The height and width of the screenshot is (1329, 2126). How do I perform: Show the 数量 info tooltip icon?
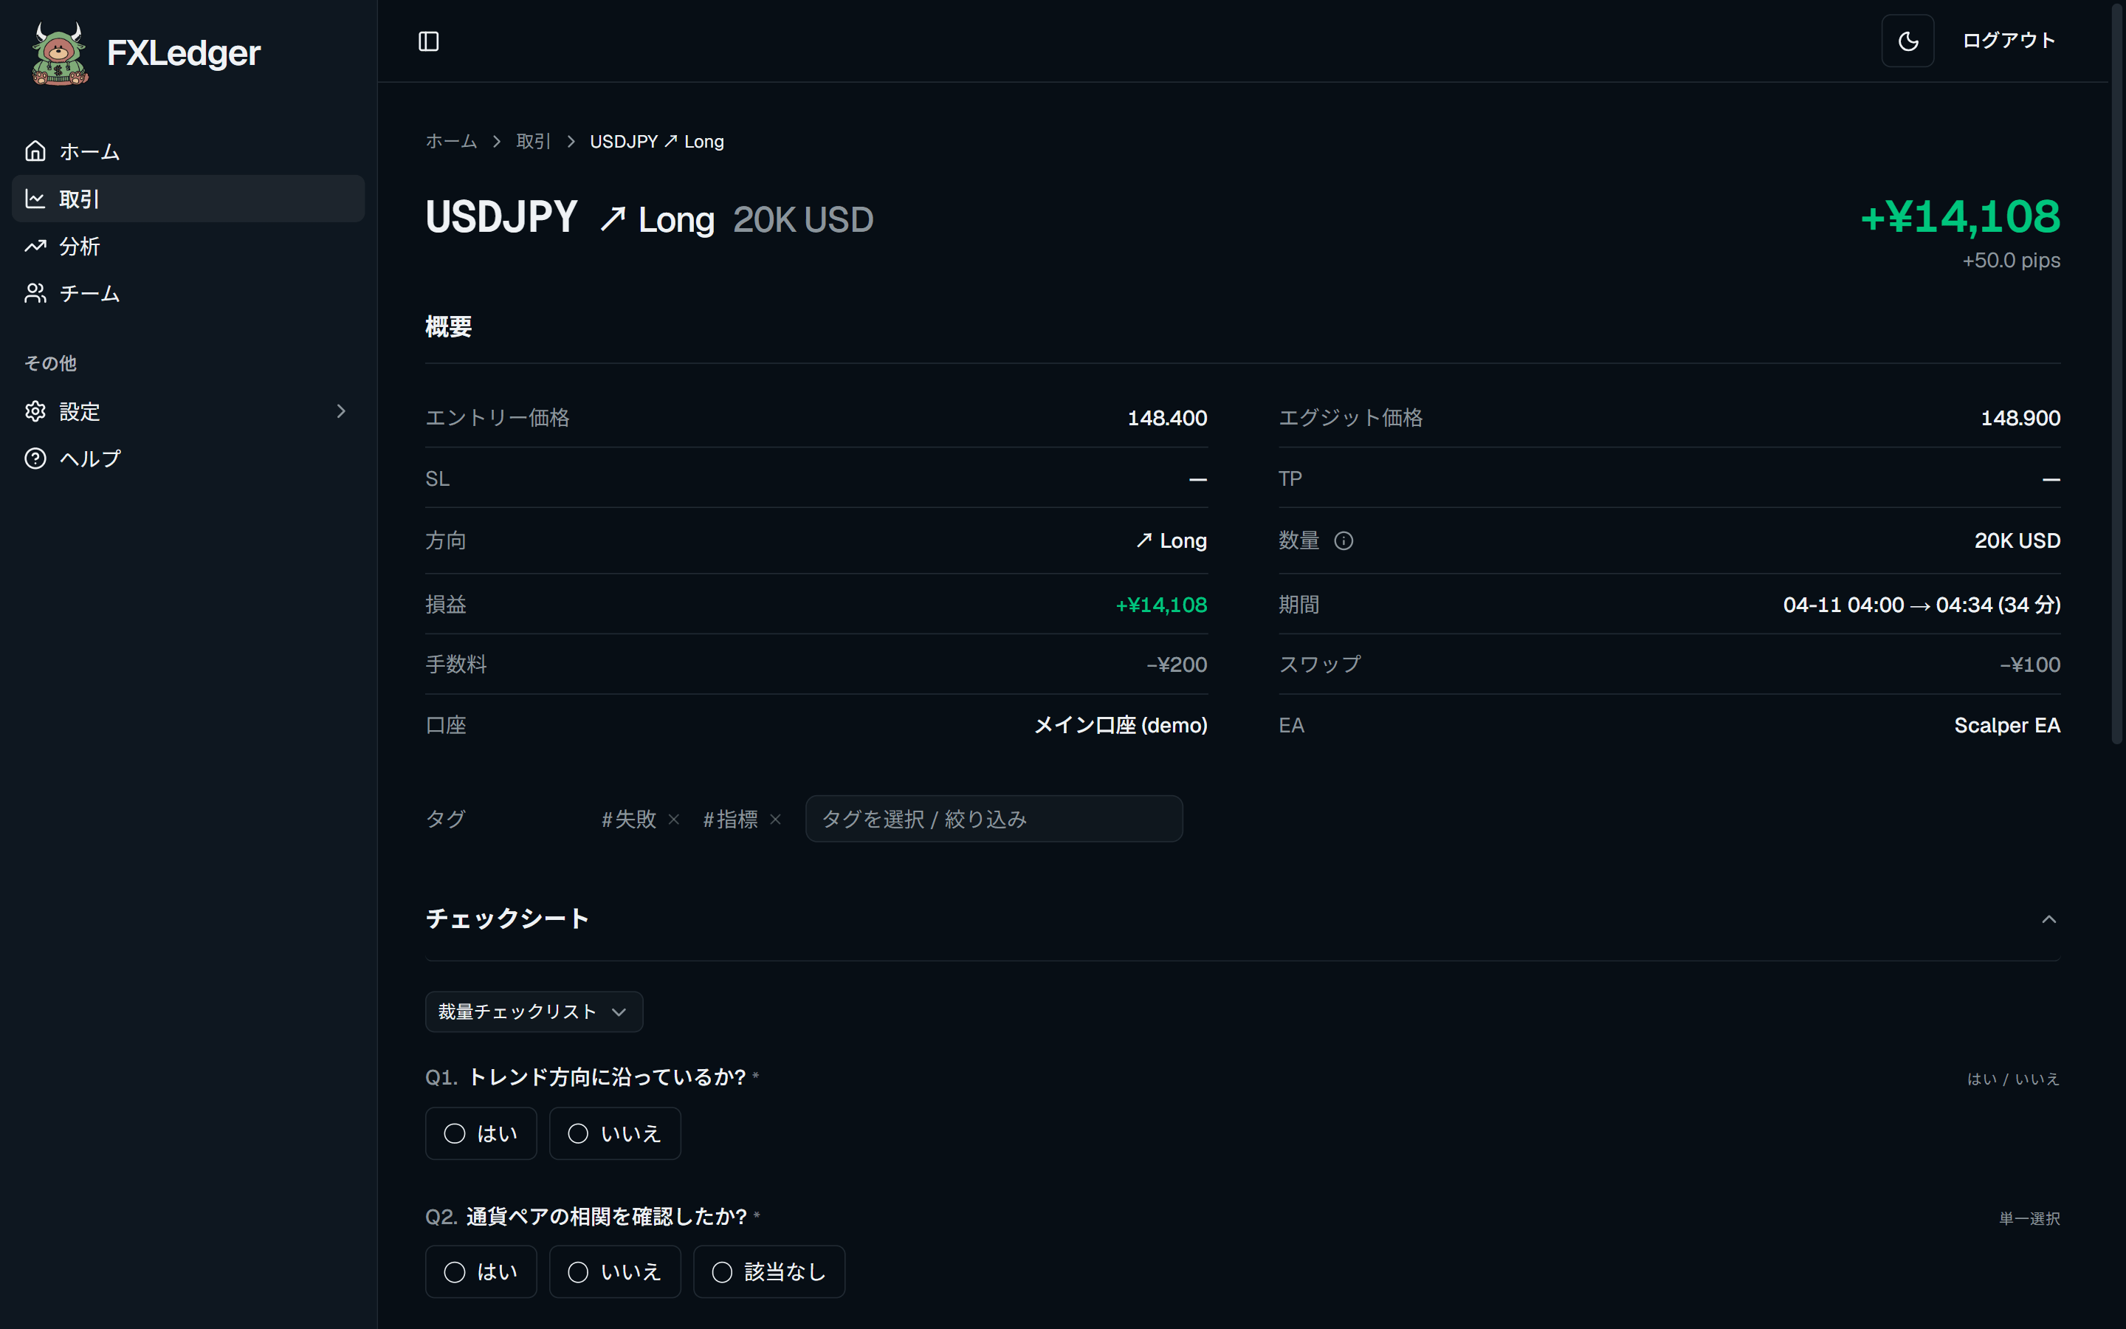tap(1344, 540)
